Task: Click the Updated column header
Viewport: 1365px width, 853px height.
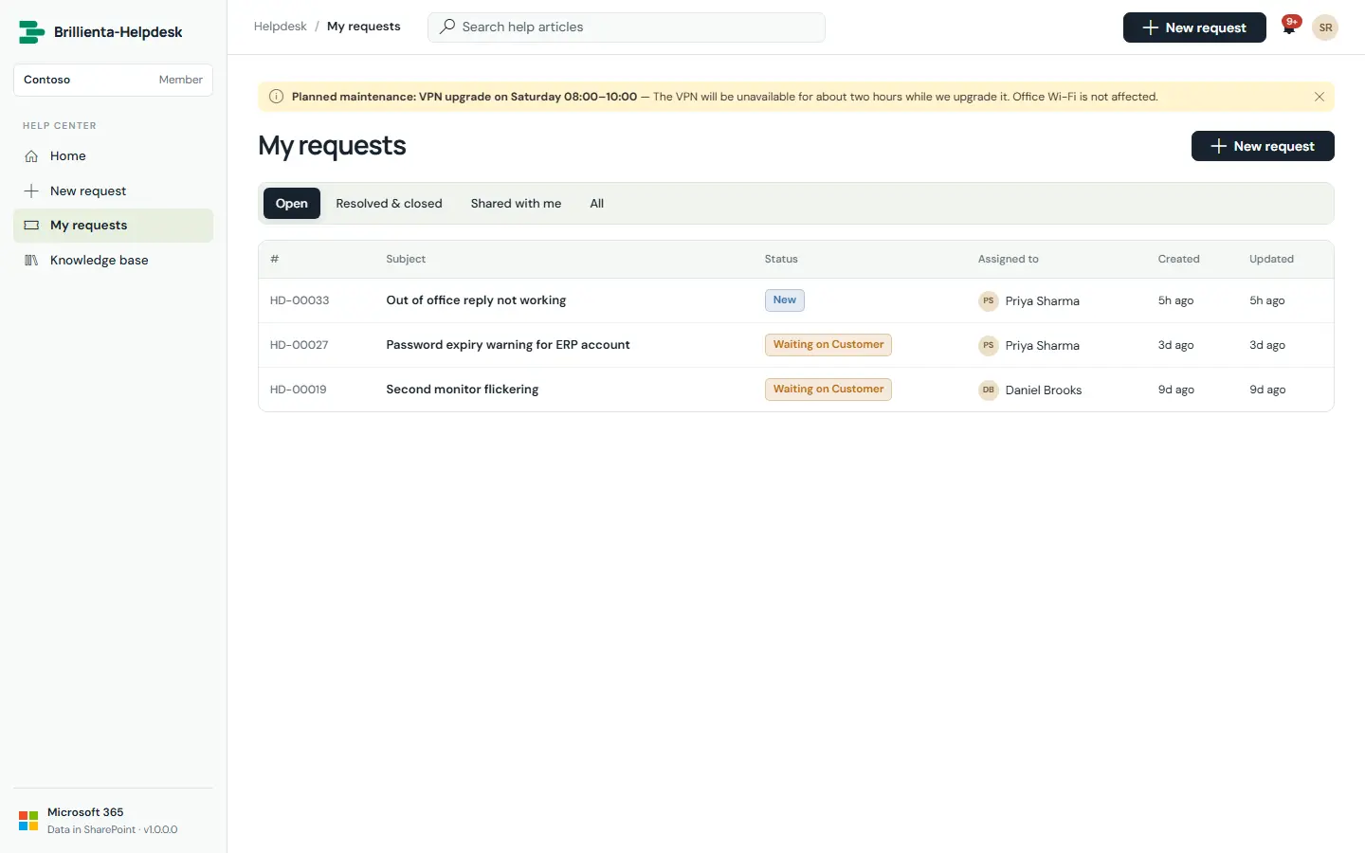Action: (1271, 259)
